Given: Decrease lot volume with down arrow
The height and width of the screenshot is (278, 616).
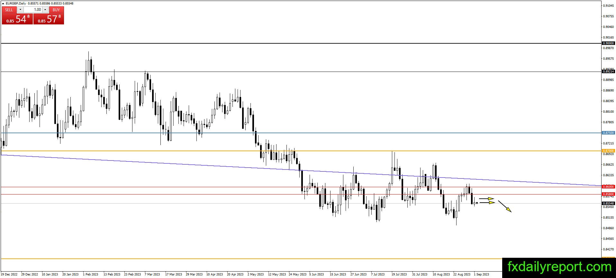Looking at the screenshot, I should (x=20, y=10).
